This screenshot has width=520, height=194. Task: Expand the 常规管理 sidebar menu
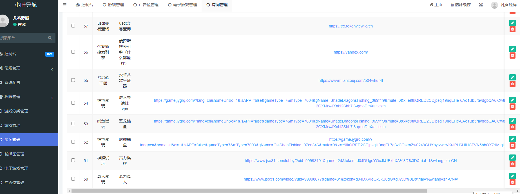tap(28, 68)
